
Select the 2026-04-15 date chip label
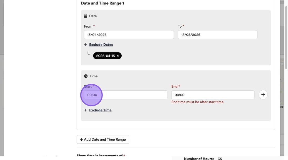point(105,56)
